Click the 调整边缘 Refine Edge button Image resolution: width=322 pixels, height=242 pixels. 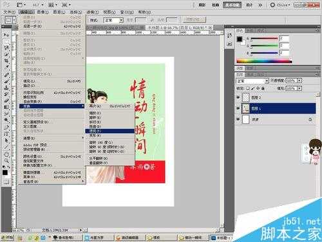pyautogui.click(x=194, y=19)
